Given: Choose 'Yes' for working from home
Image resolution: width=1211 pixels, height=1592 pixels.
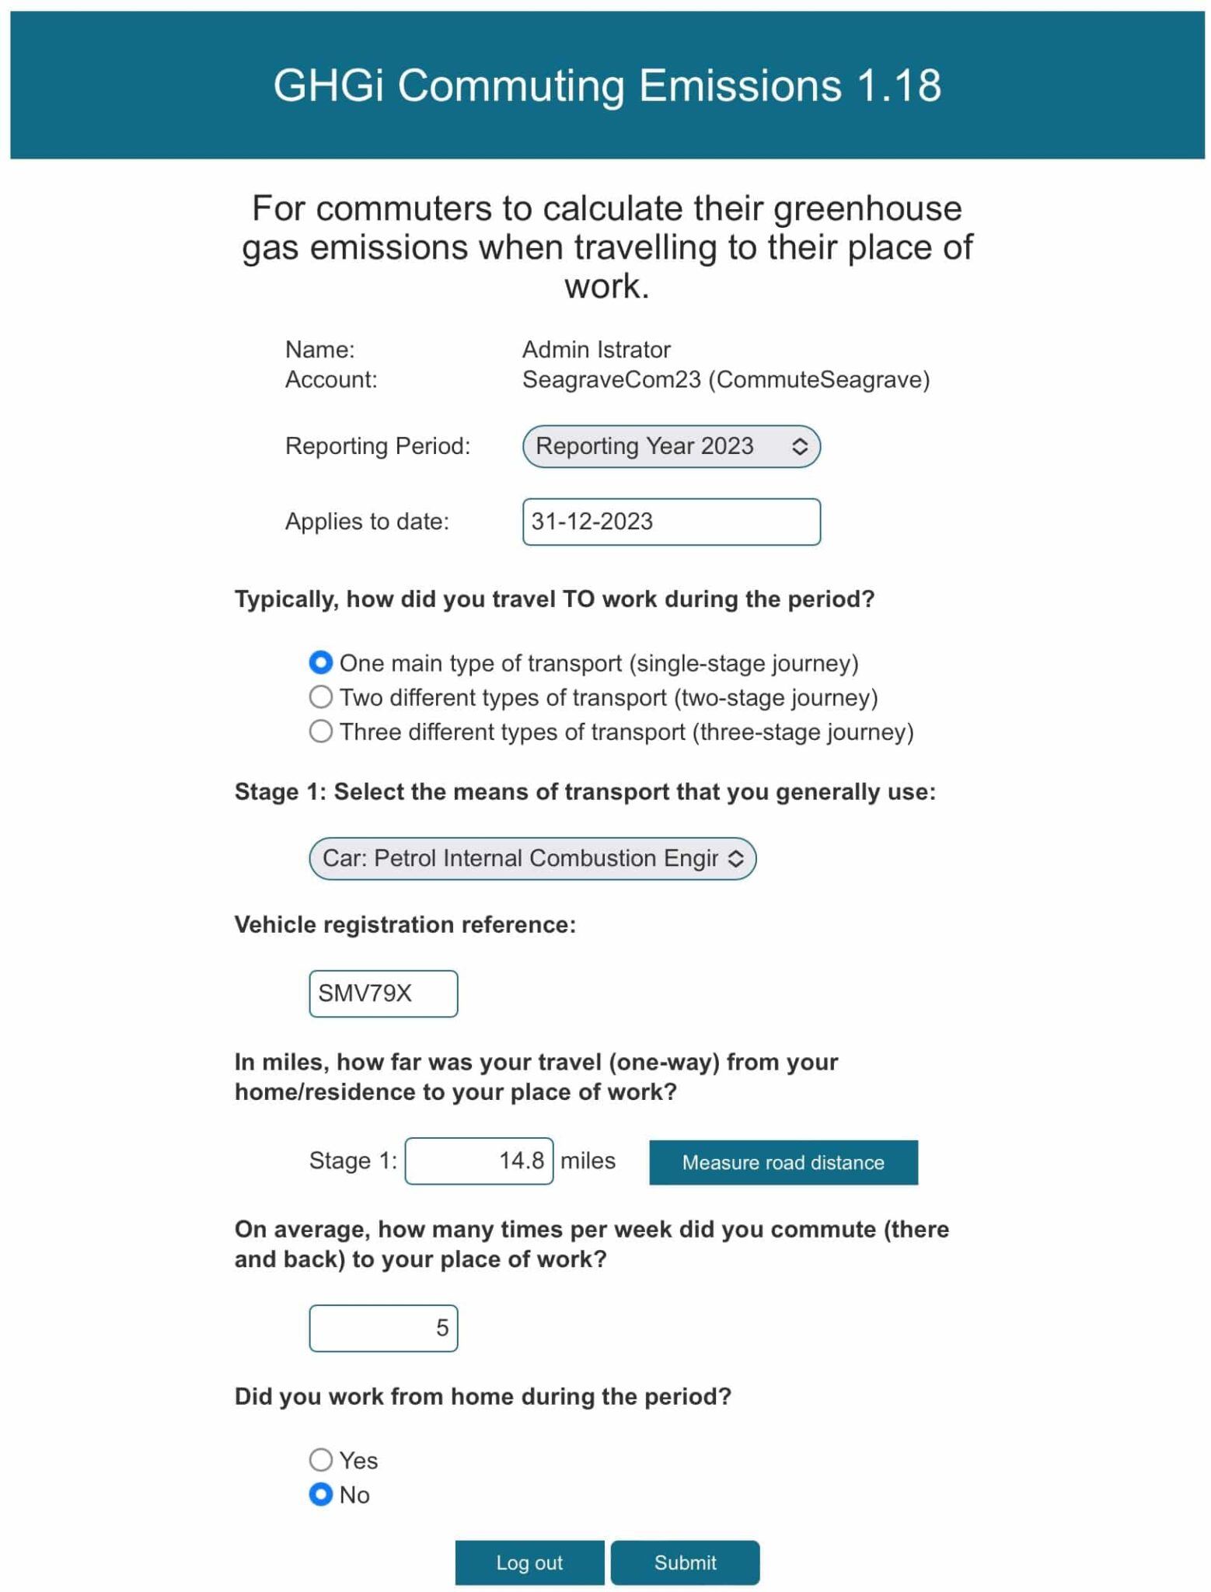Looking at the screenshot, I should point(319,1460).
